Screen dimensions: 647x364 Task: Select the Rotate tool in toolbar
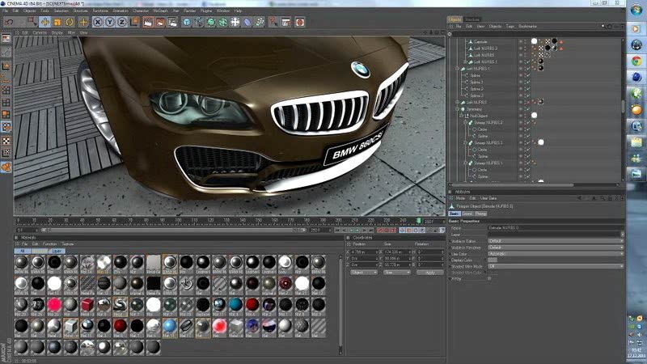pyautogui.click(x=70, y=22)
